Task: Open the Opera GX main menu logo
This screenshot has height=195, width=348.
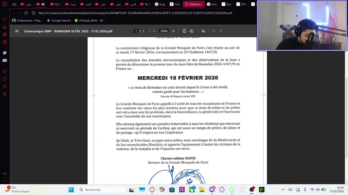Action: [5, 4]
